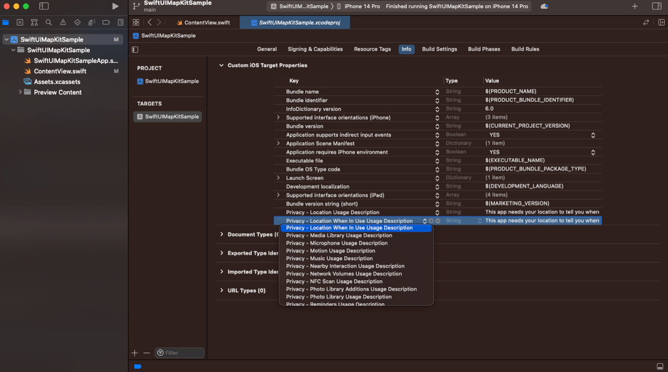Choose Privacy - Photo Library Usage Description

point(339,297)
